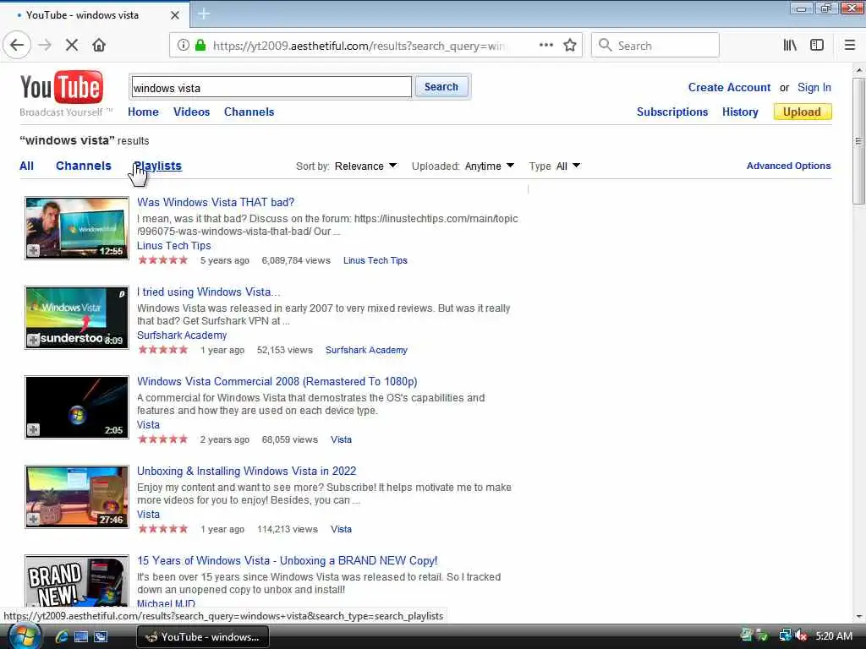Add Unboxing & Installing Vista video to queue
This screenshot has width=866, height=649.
34,520
